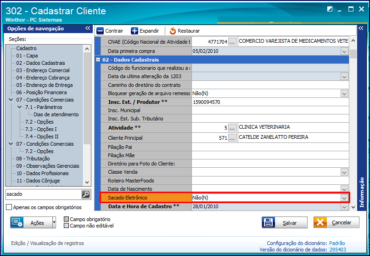
Task: Click the Salvar button
Action: (284, 222)
